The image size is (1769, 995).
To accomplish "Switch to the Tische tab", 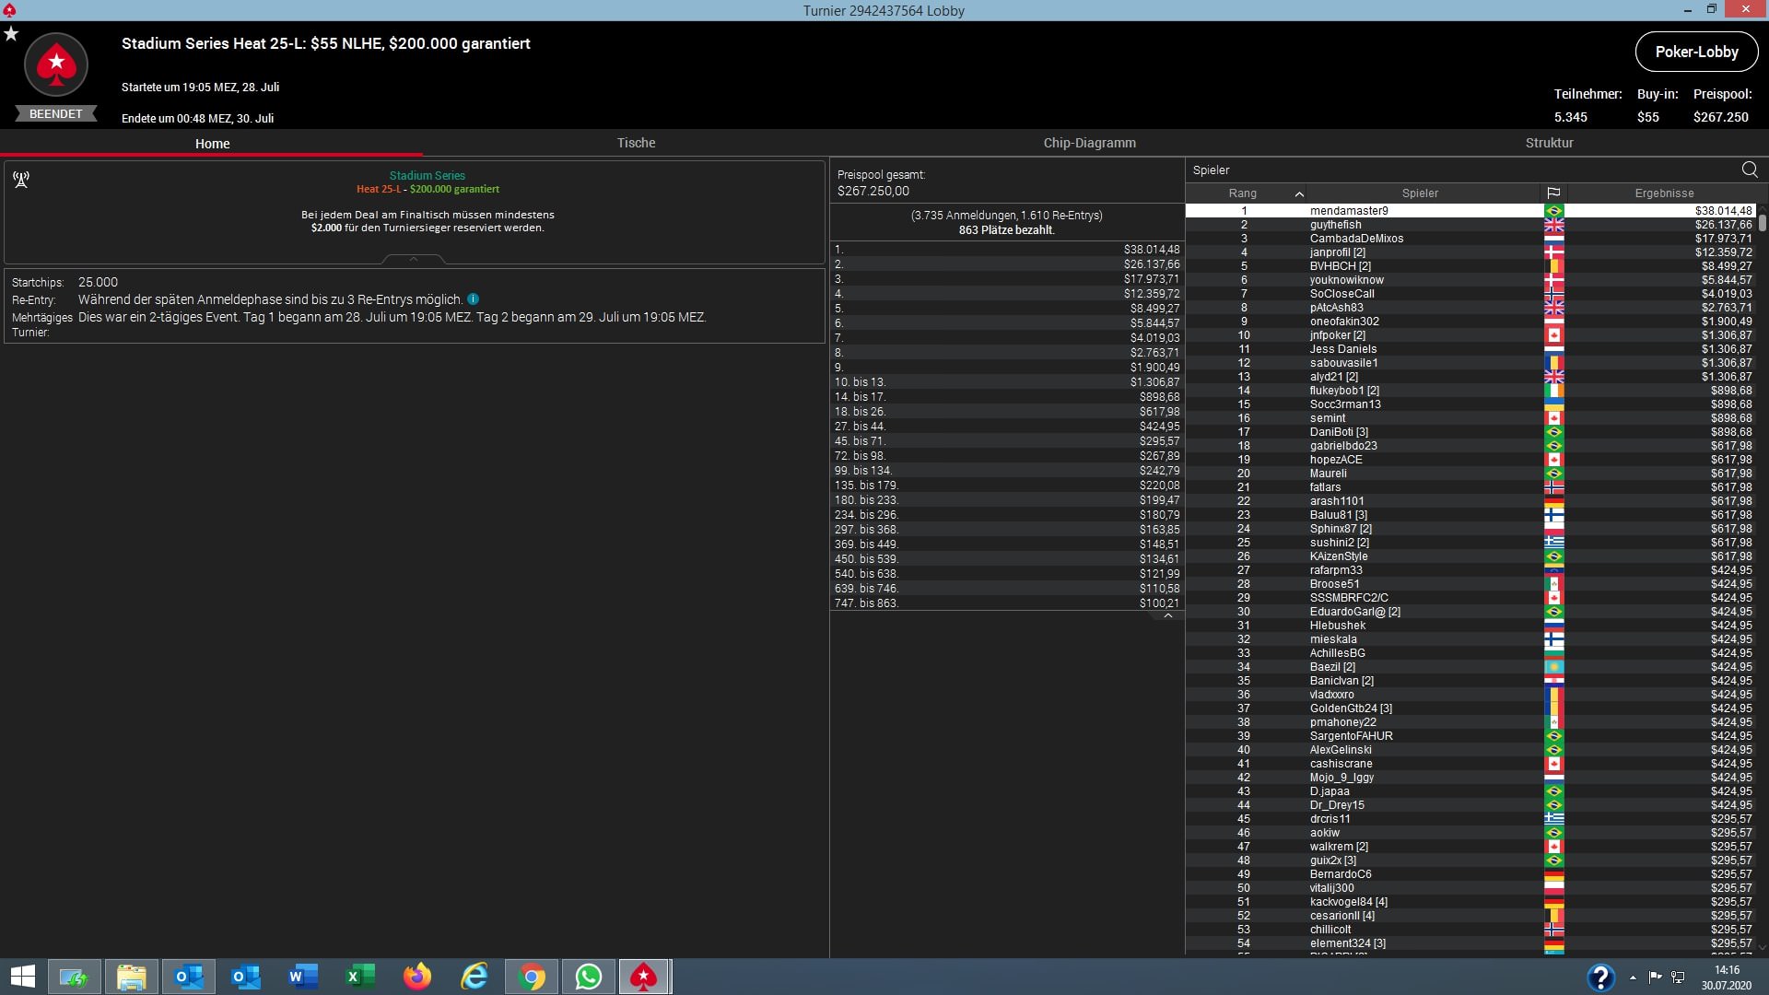I will point(636,143).
